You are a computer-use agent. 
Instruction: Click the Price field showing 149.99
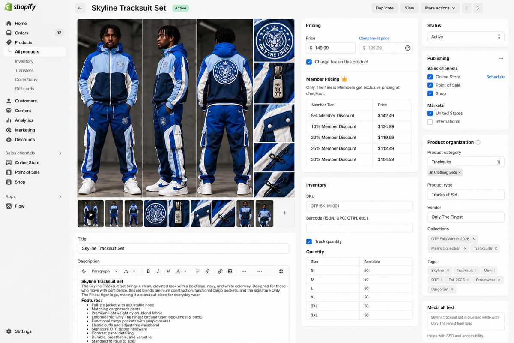click(331, 48)
